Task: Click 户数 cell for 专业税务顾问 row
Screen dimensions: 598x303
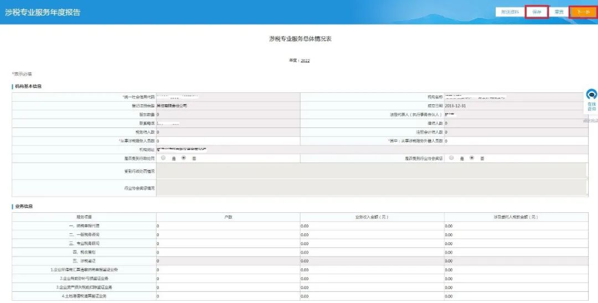Action: pos(228,243)
